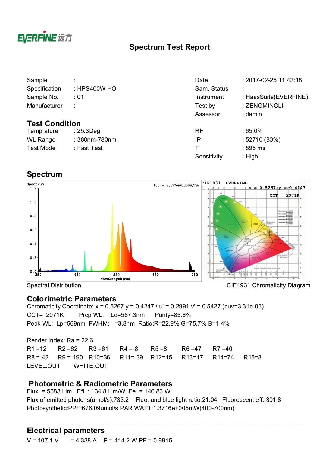Click the Spectrum Test Report title

pyautogui.click(x=169, y=47)
